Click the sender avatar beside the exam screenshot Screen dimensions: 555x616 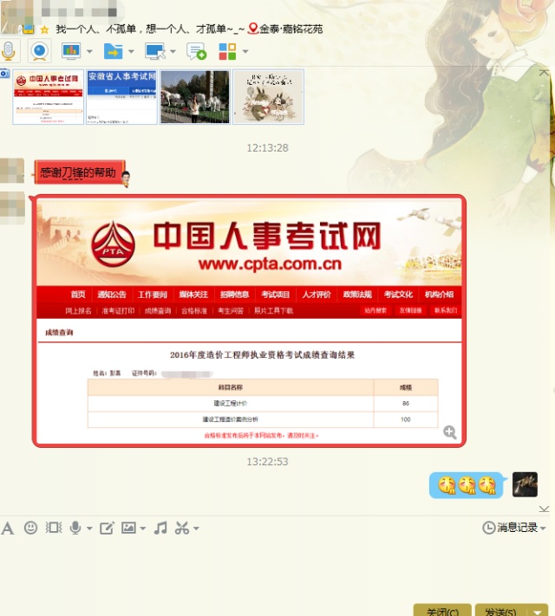[12, 208]
